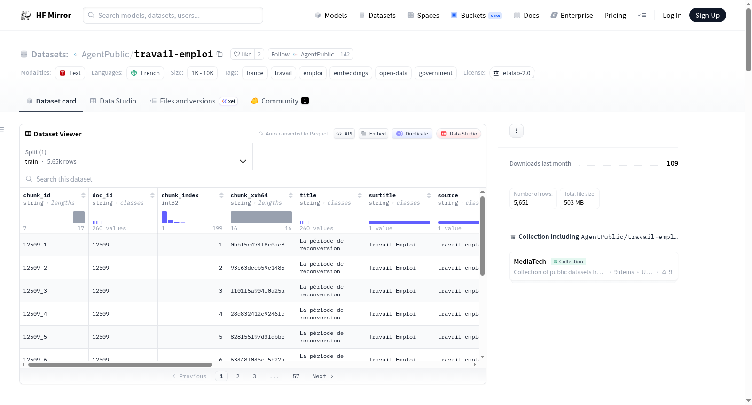
Task: Select the 1K - 10K size tag
Action: pos(203,73)
